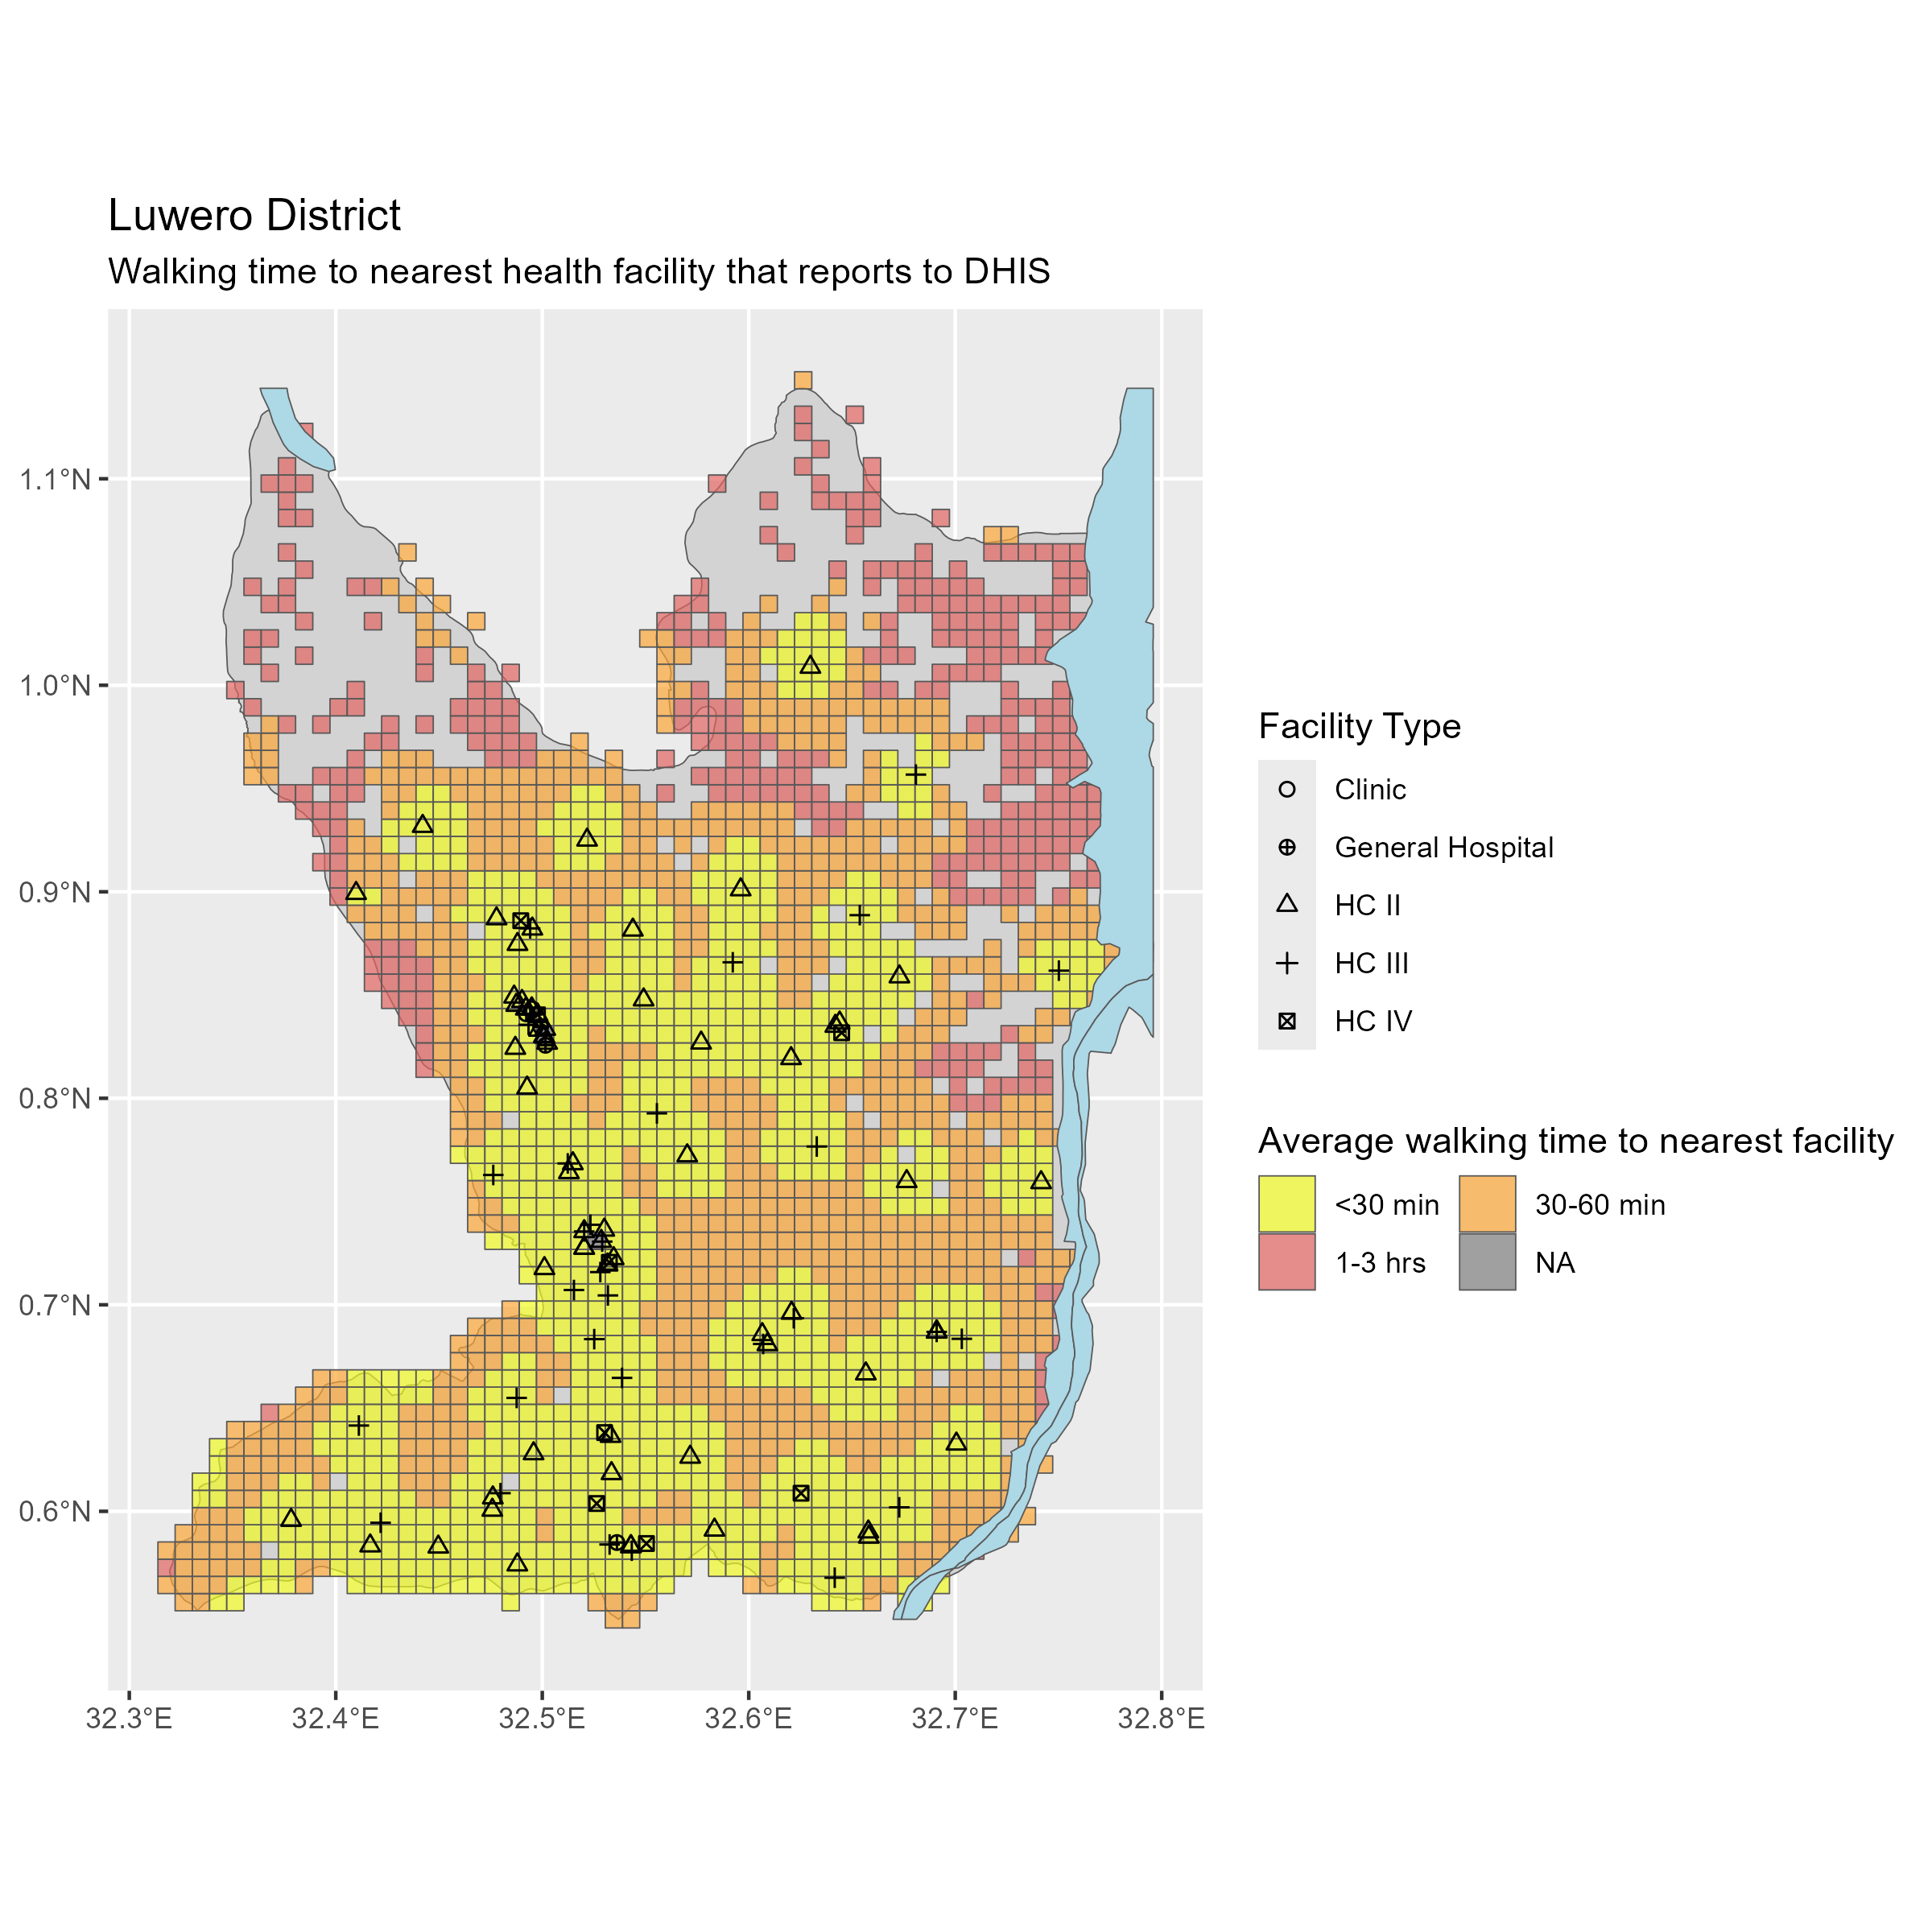Click the General Hospital legend symbol
1932x1932 pixels.
[x=1287, y=847]
